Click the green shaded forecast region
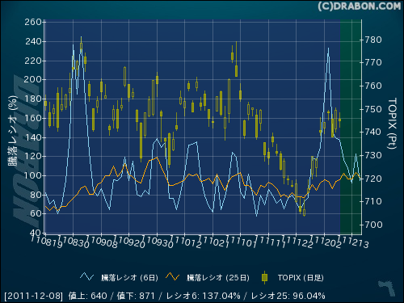 click(351, 127)
